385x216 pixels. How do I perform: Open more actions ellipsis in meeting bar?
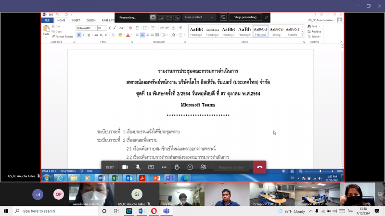click(x=164, y=167)
